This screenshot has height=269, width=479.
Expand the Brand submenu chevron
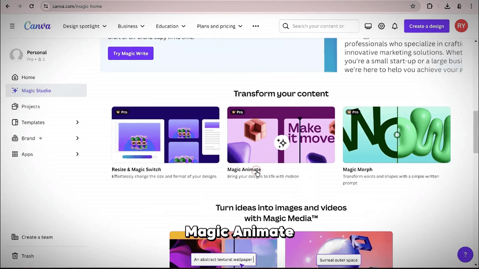pos(77,138)
